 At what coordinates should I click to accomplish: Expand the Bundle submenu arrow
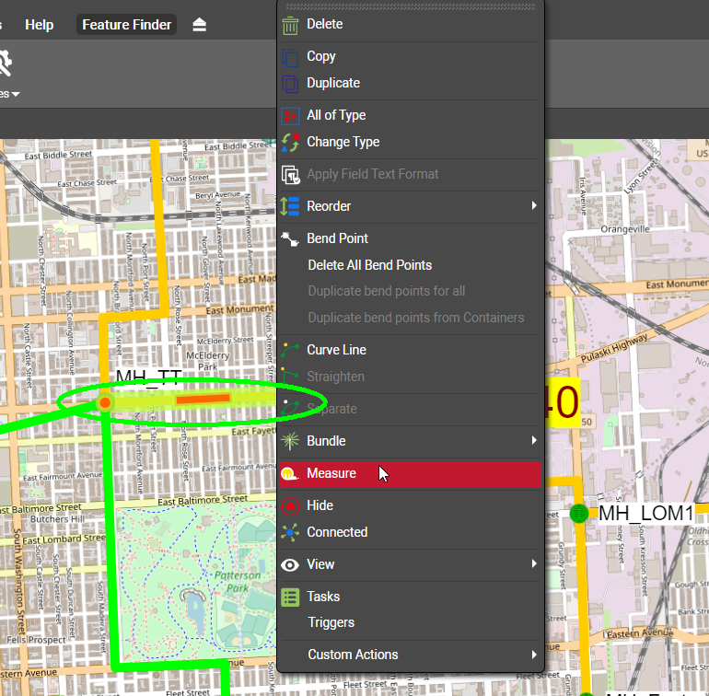(x=533, y=441)
